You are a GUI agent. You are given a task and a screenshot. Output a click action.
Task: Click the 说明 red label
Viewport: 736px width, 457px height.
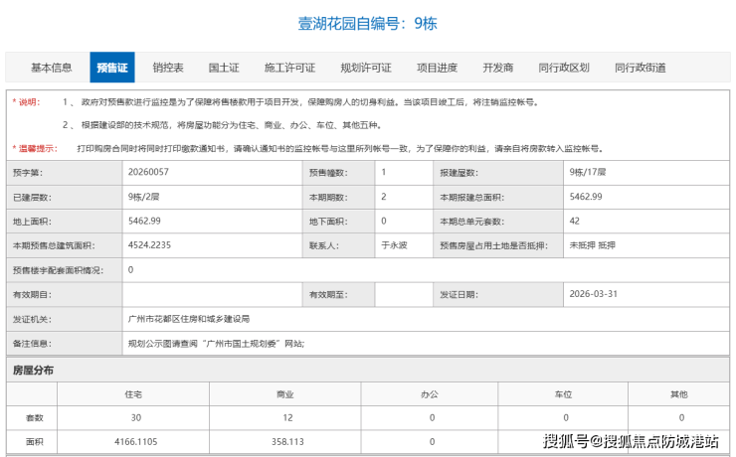(26, 102)
